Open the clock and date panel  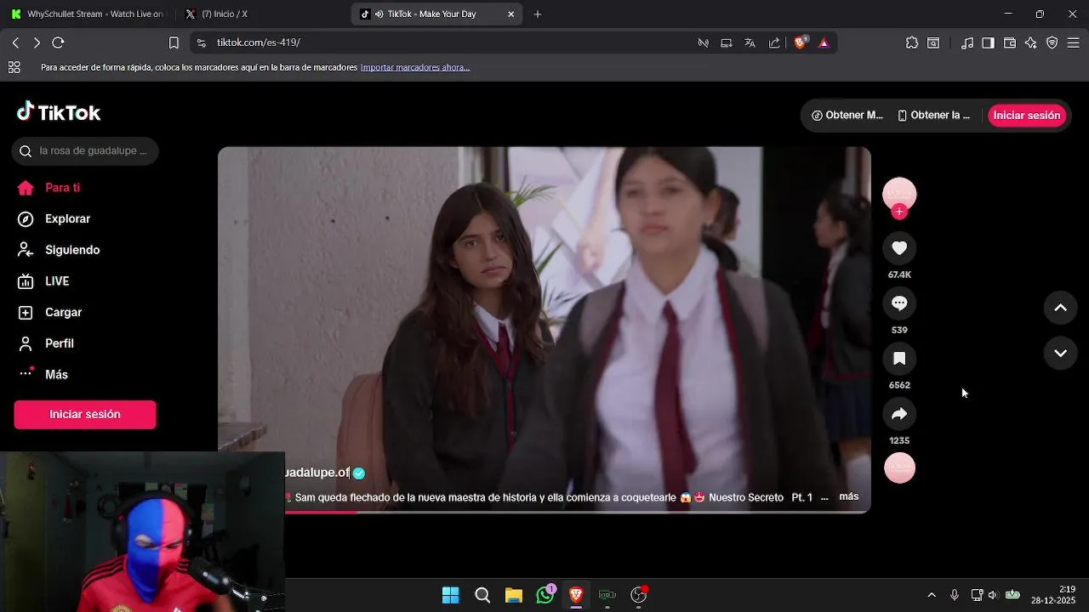[x=1055, y=595]
